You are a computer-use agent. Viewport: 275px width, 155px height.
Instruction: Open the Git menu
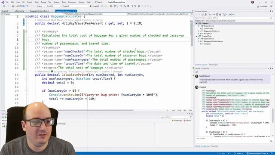pyautogui.click(x=23, y=2)
